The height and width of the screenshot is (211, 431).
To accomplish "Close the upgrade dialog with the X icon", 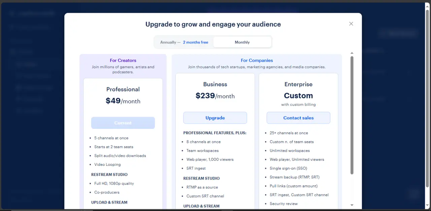I will pos(351,24).
